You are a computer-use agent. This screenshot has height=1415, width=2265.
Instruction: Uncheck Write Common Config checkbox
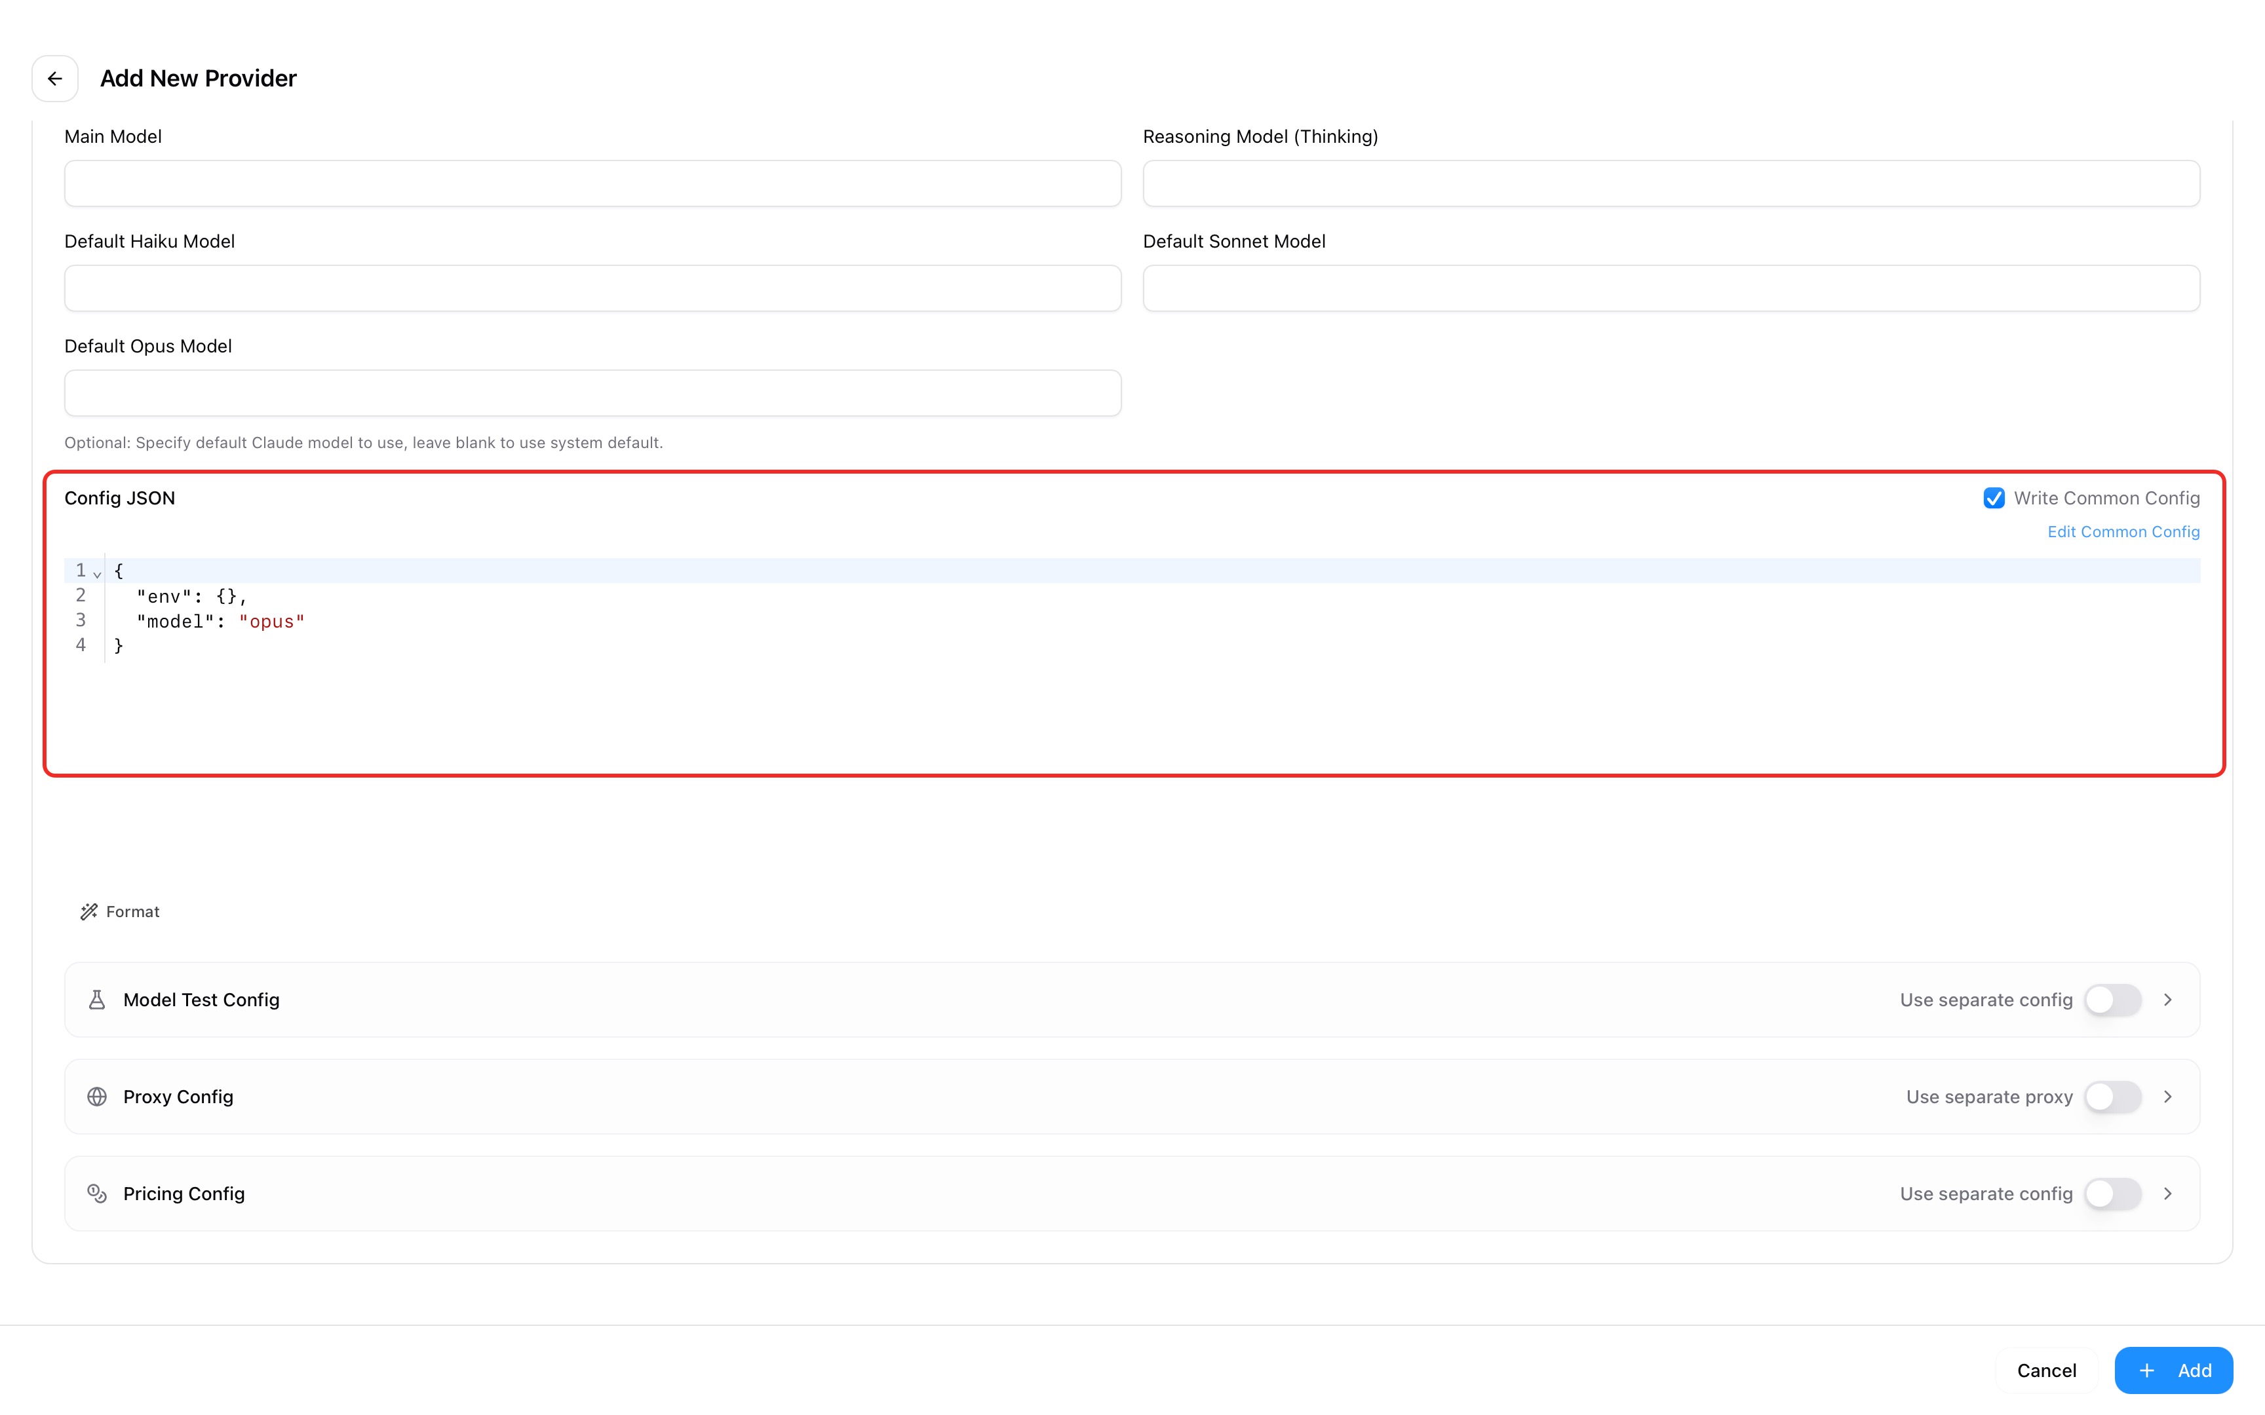pos(1994,498)
